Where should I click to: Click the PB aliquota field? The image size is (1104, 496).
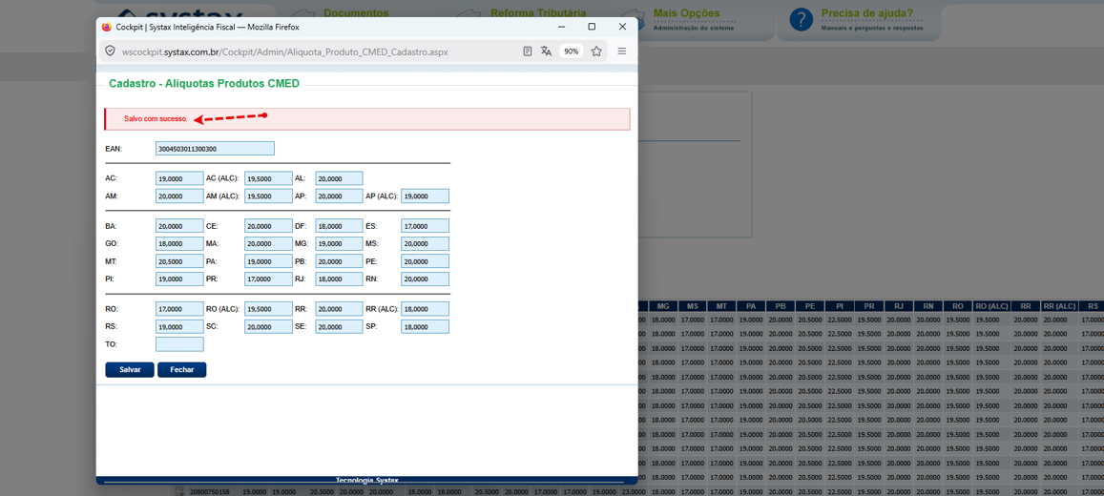click(x=340, y=261)
